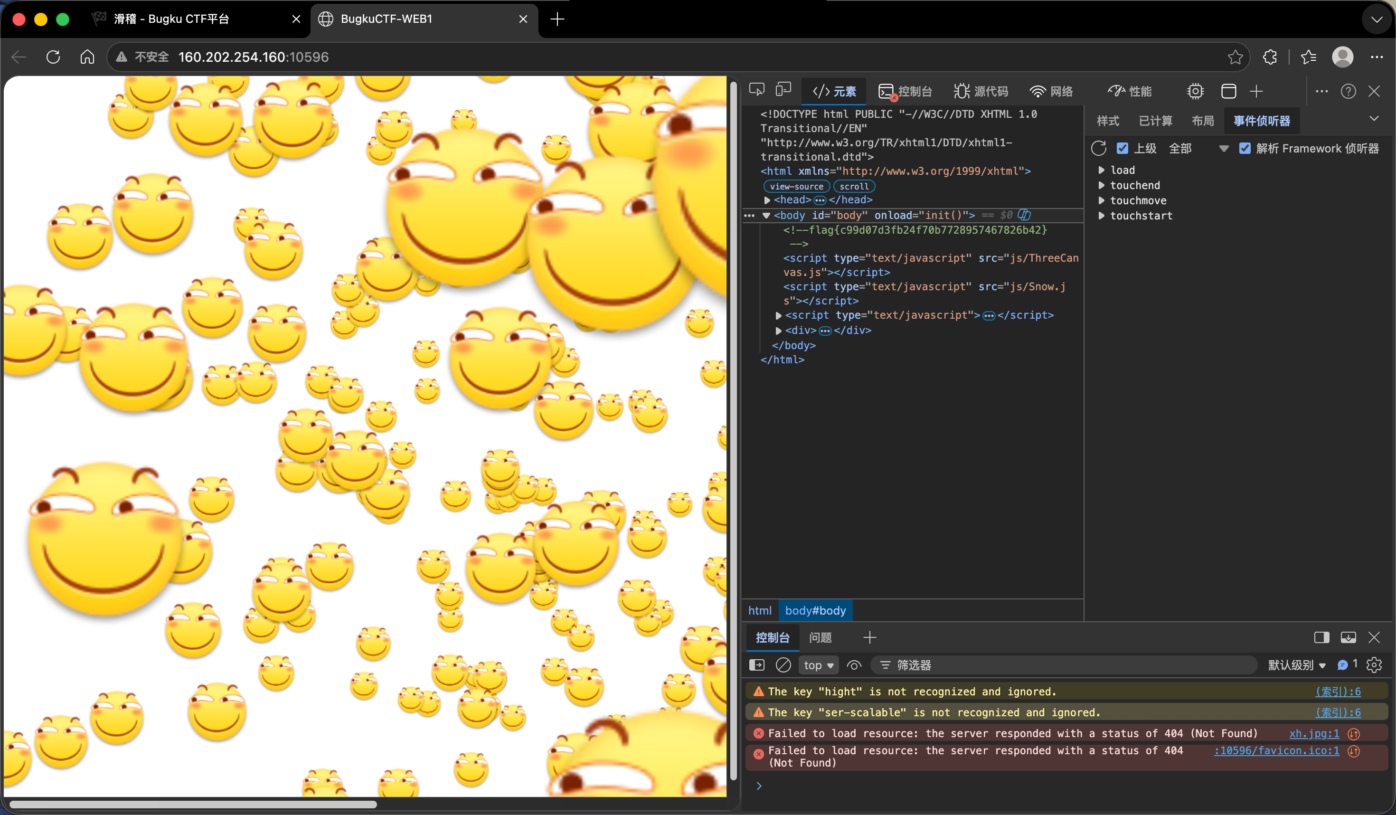Open the tab search dropdown chevron

click(1377, 19)
